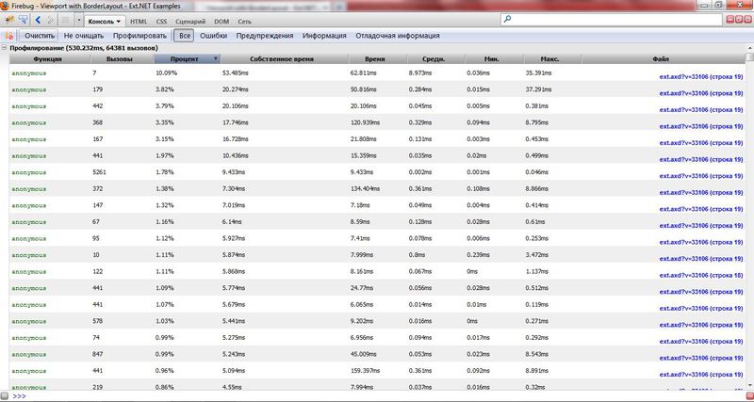Go forward with the grey arrow

click(51, 20)
